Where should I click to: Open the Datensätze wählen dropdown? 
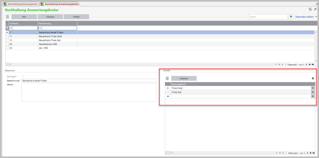point(316,17)
